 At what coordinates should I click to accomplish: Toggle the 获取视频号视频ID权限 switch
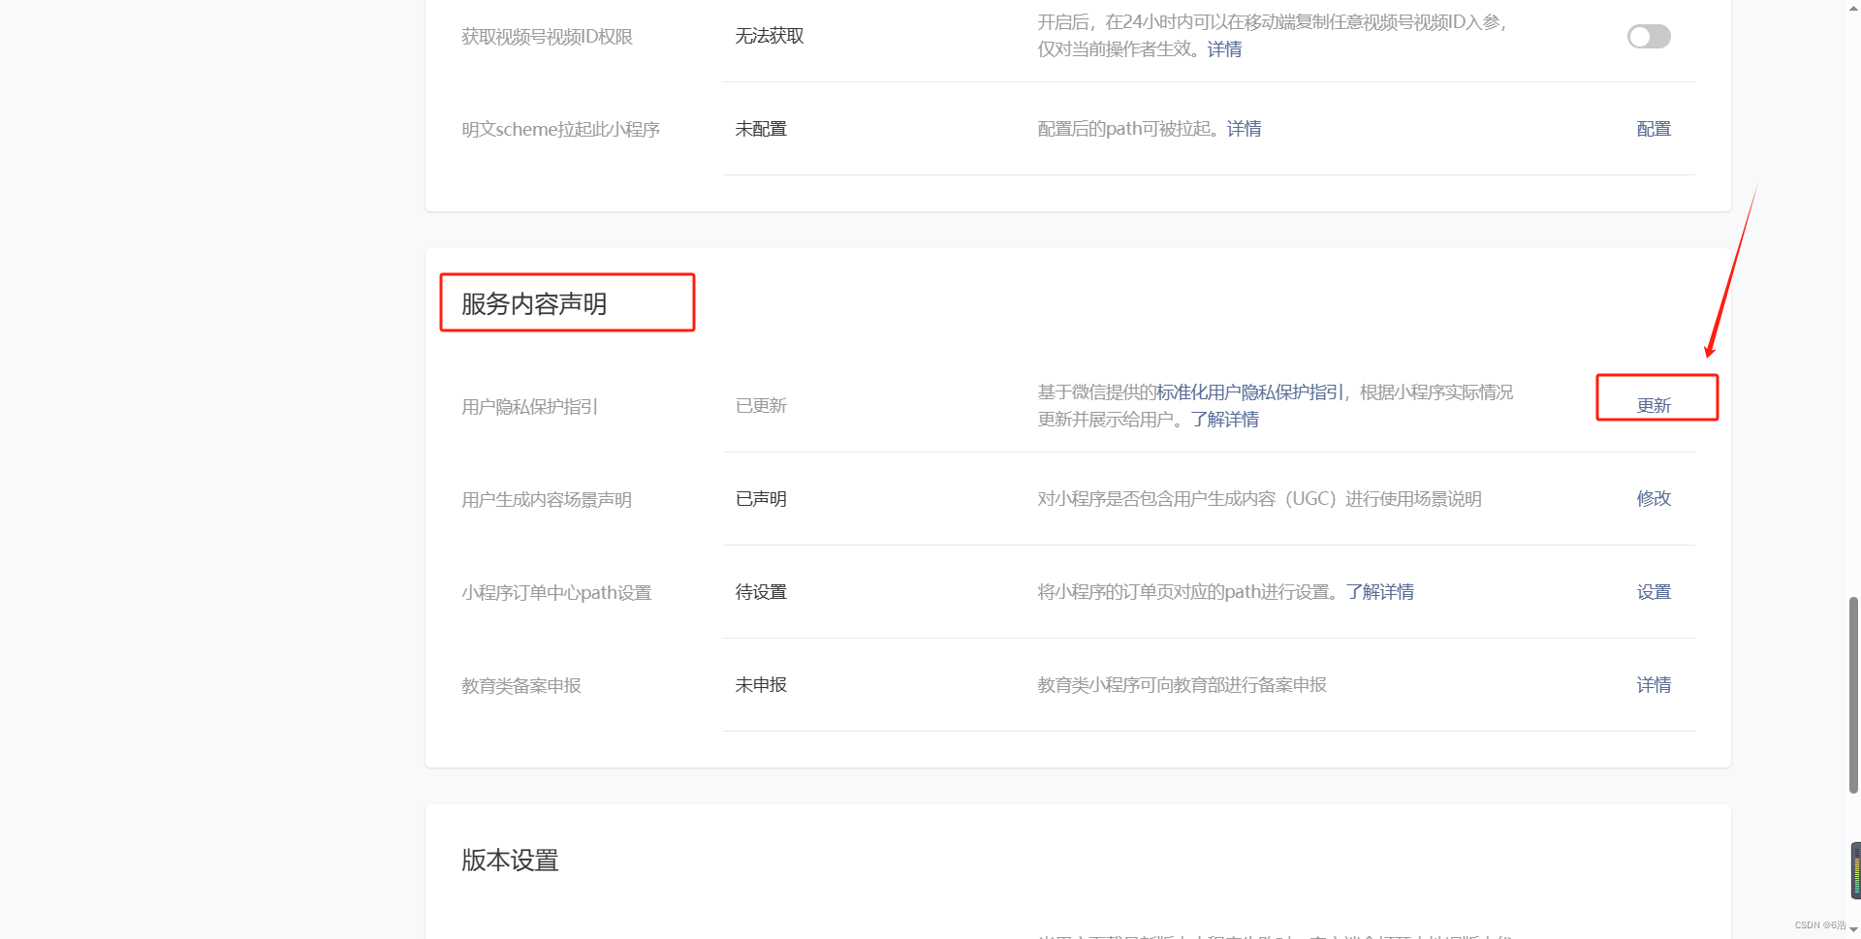1649,37
